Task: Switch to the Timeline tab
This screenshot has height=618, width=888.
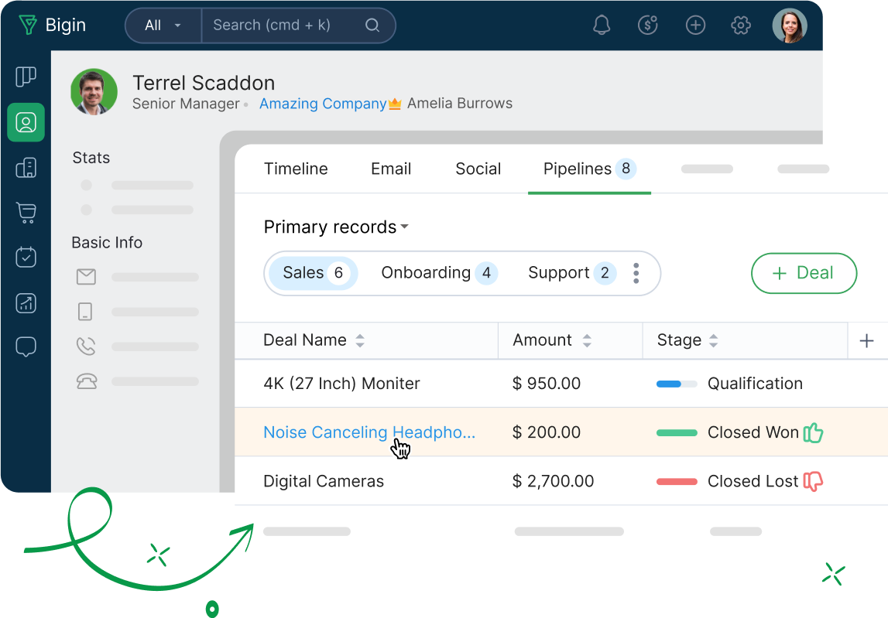Action: point(296,169)
